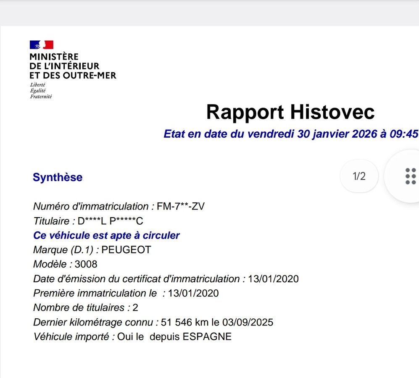419x378 pixels.
Task: Click the Liberté Égalité Fraternité motto
Action: [40, 90]
